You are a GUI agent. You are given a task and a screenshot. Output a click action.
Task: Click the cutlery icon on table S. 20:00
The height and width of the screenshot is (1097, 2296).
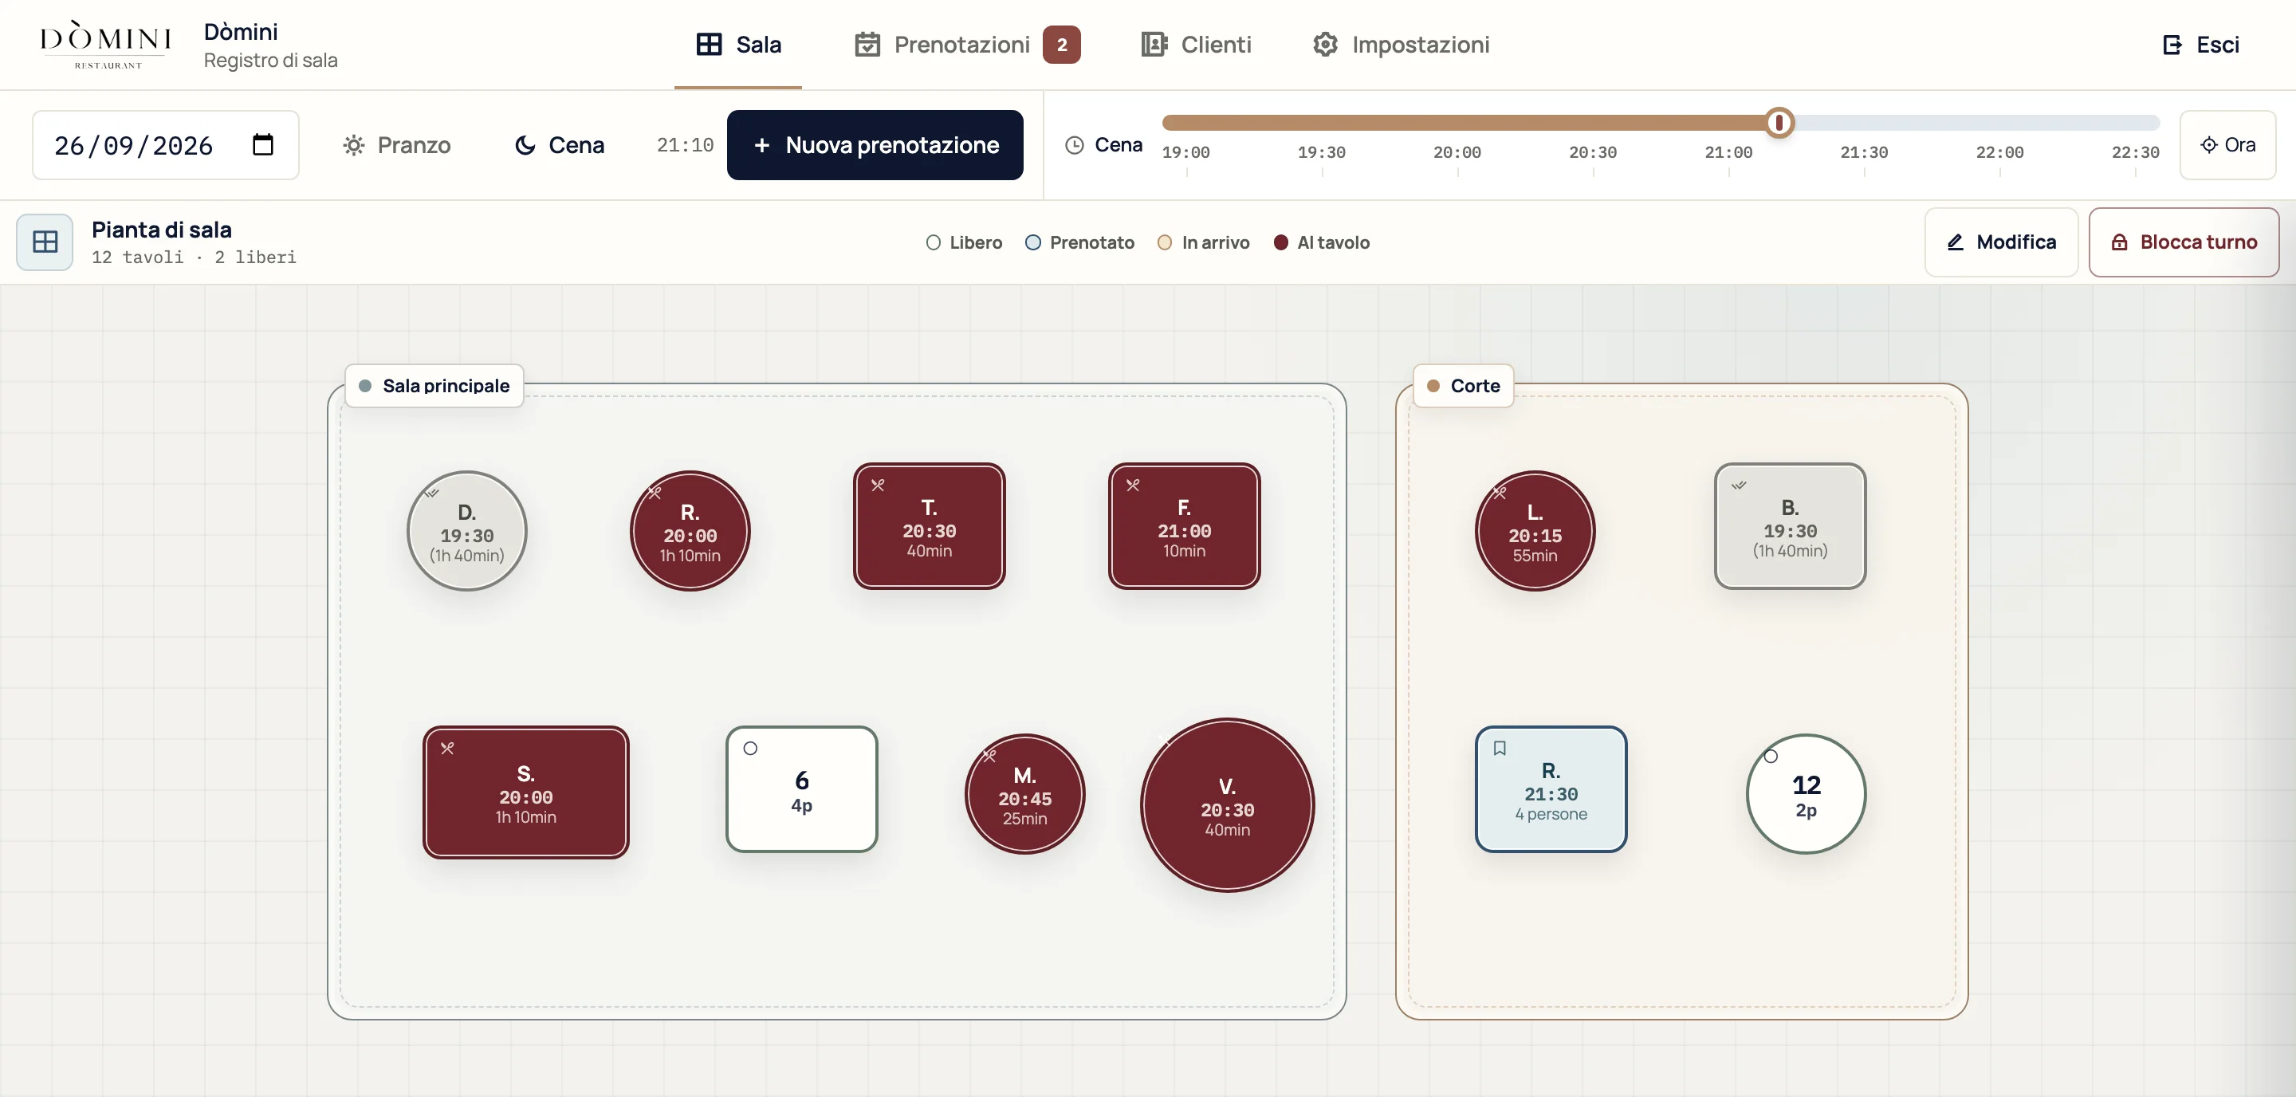coord(447,748)
